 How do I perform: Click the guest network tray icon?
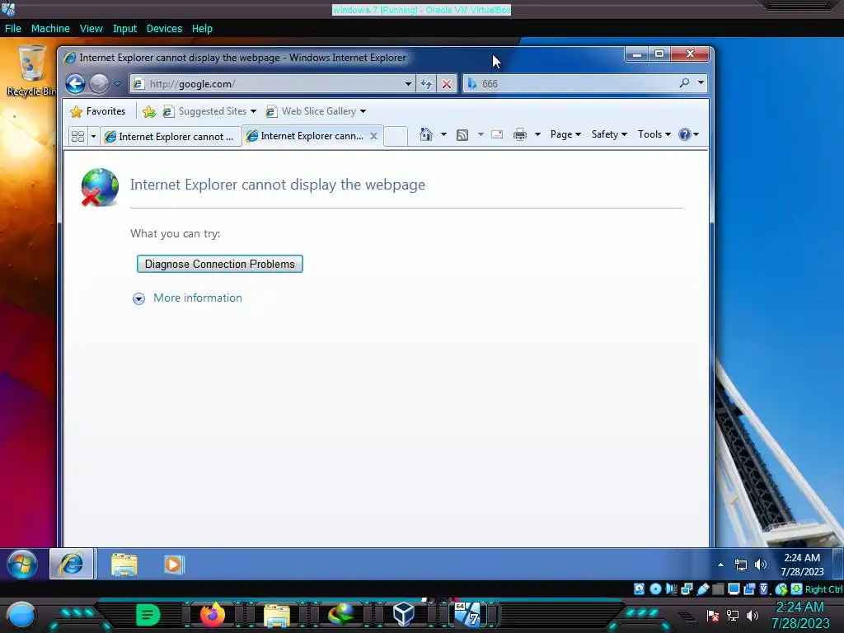[x=741, y=565]
